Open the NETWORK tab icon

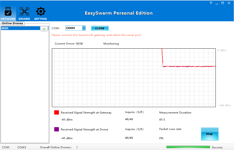coord(8,13)
